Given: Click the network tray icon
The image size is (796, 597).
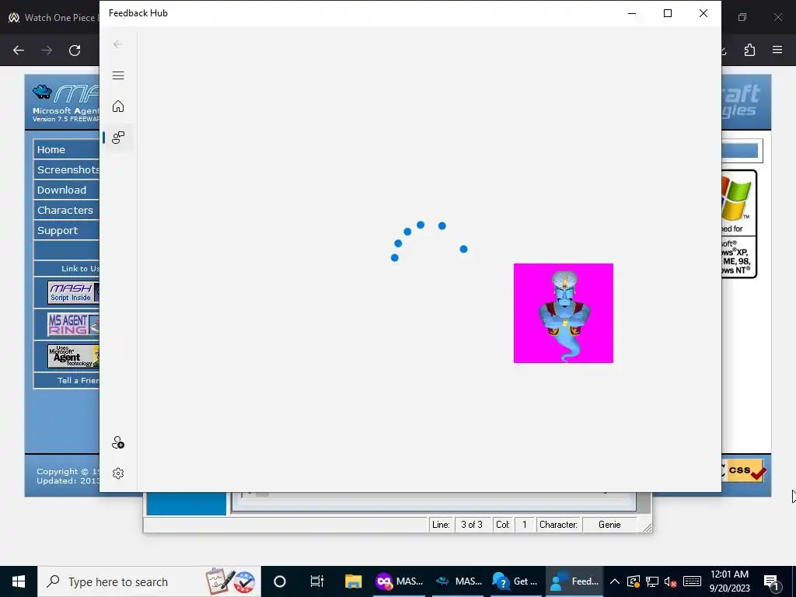Looking at the screenshot, I should click(652, 581).
